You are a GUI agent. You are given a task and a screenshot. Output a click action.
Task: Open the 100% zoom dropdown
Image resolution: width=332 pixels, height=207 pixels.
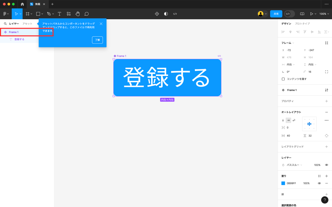coord(324,14)
